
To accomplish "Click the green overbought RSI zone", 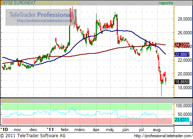I will 87,107.
